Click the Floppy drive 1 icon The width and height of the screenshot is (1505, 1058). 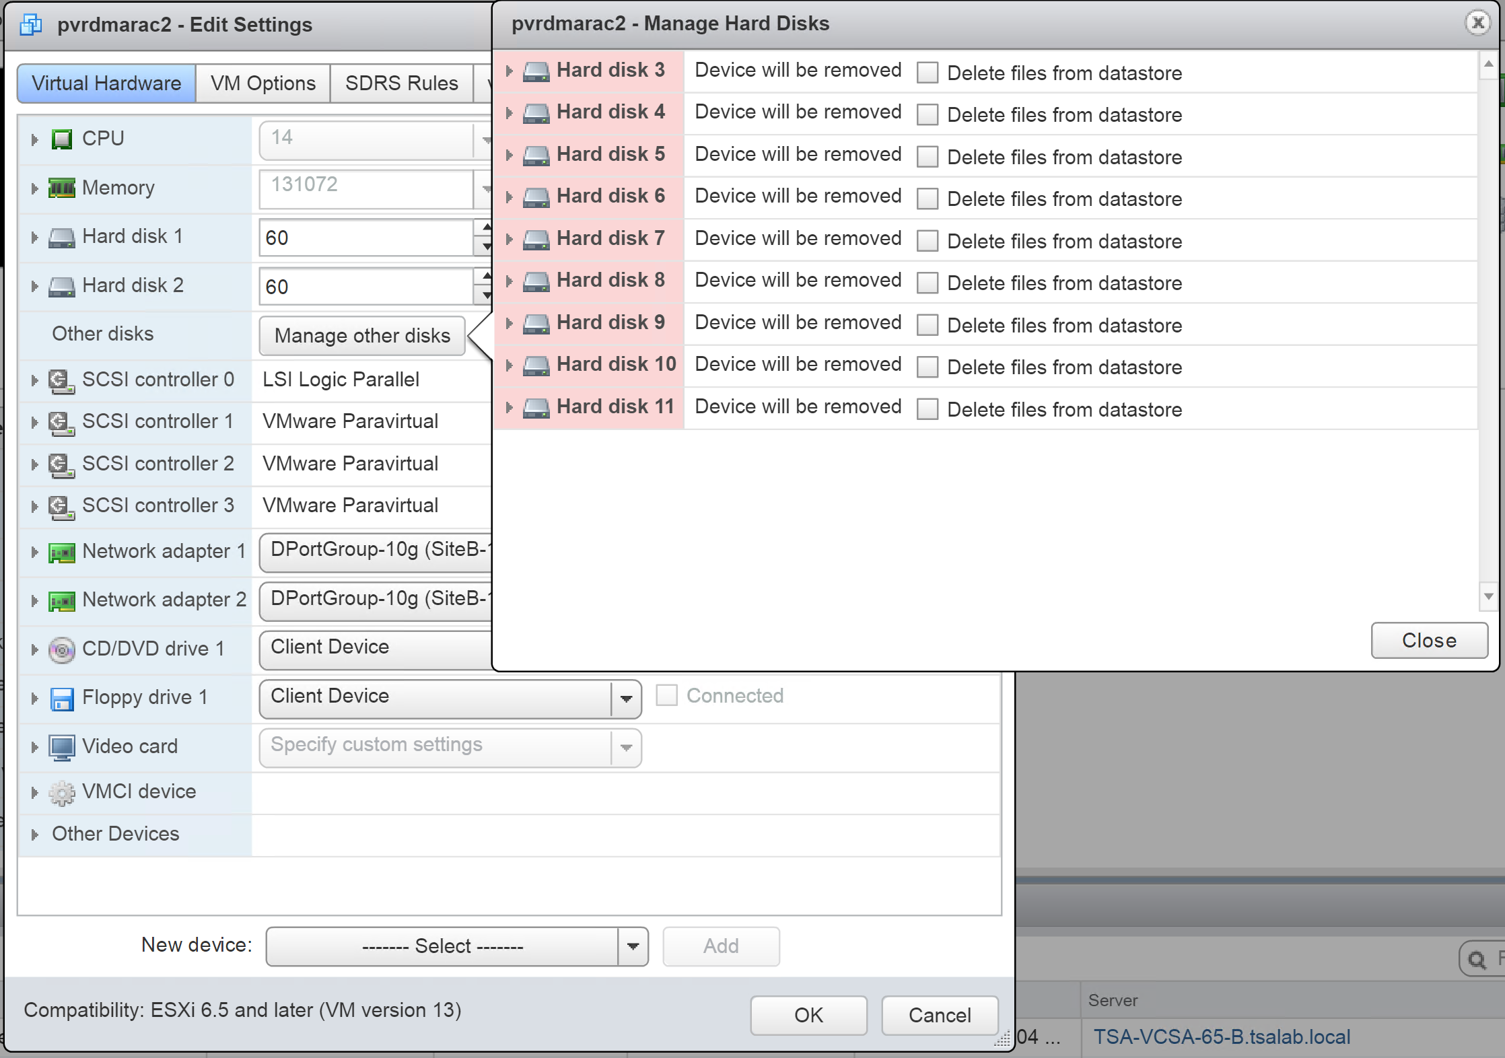point(62,699)
